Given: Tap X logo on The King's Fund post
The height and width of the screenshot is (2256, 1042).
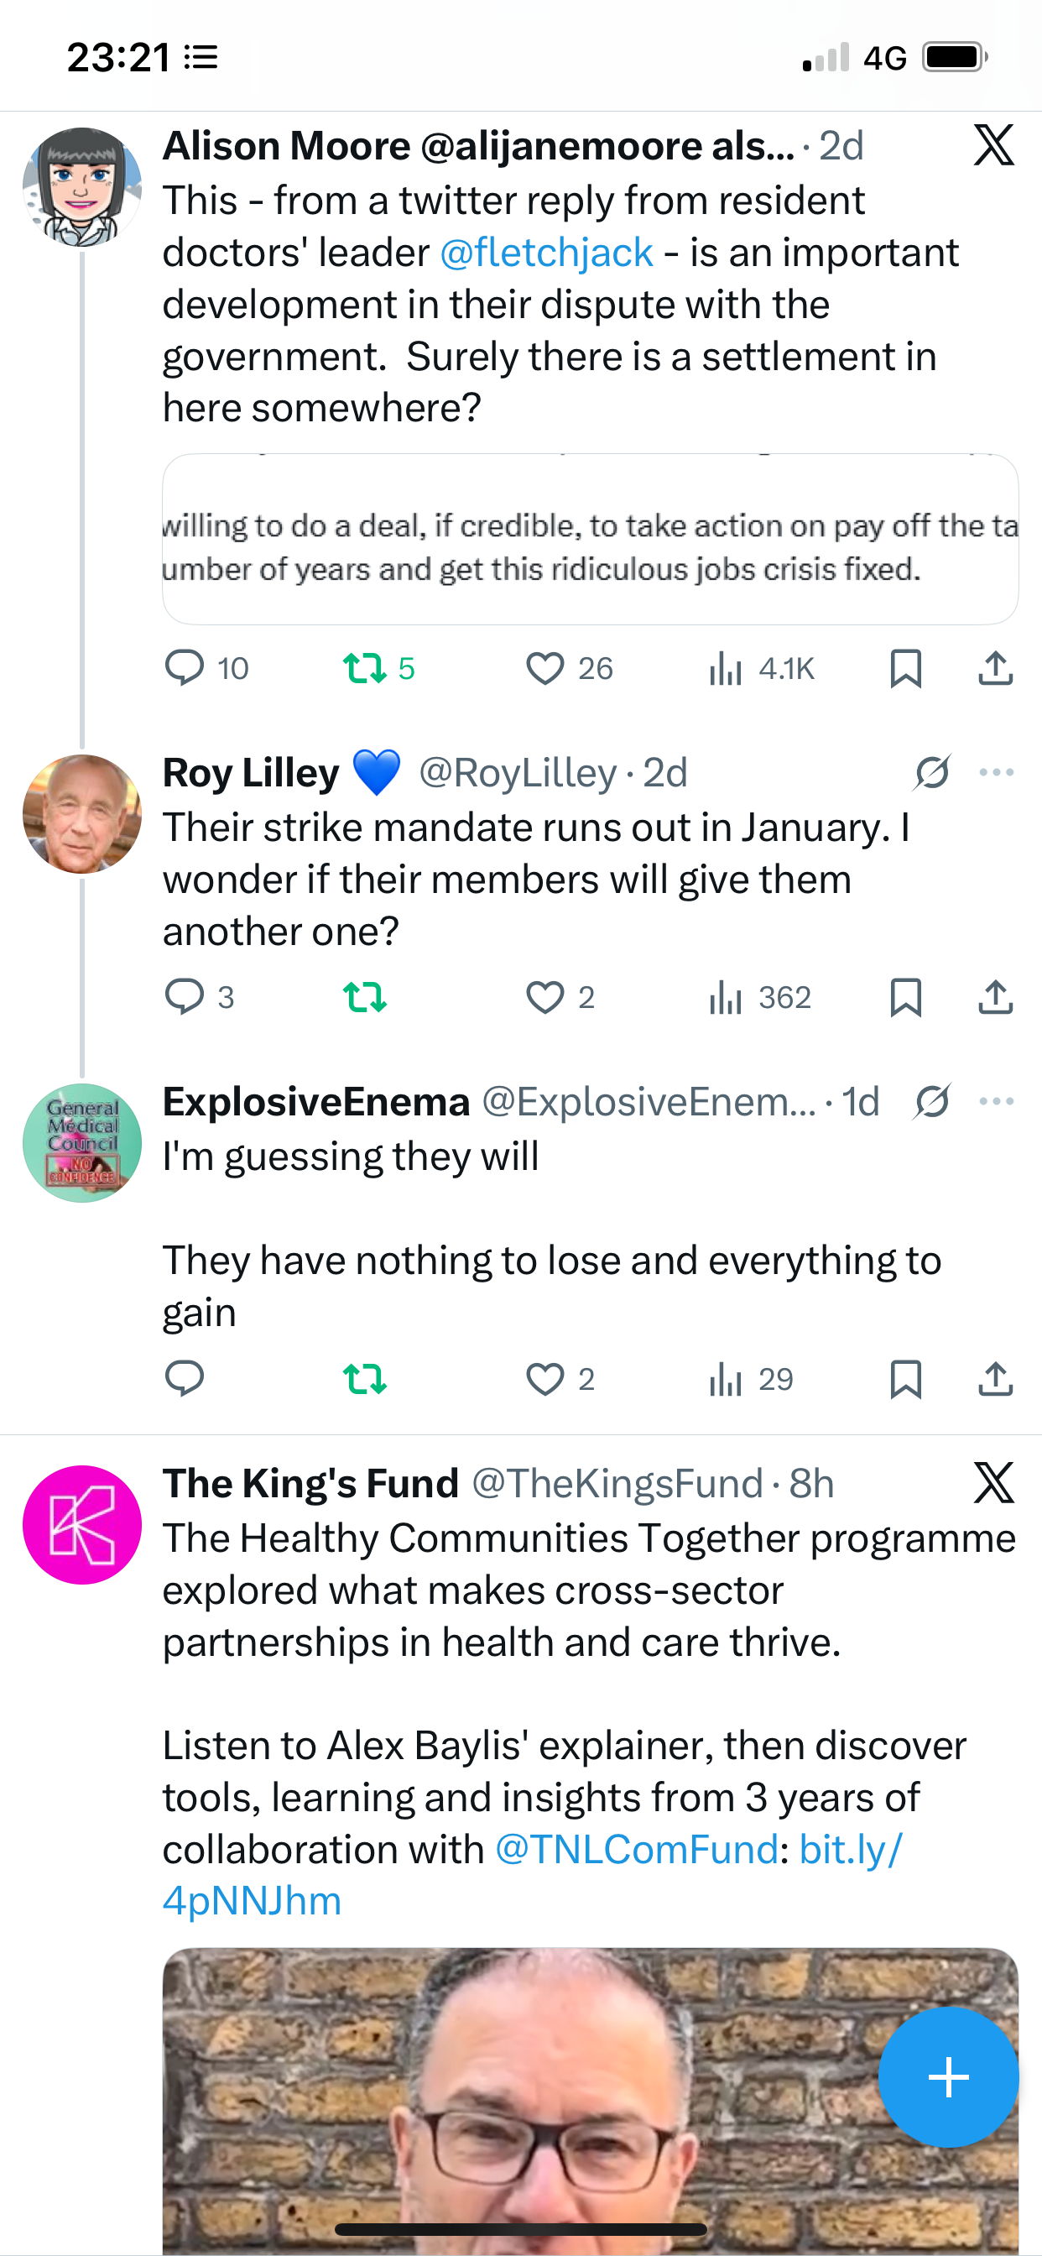Looking at the screenshot, I should (994, 1483).
